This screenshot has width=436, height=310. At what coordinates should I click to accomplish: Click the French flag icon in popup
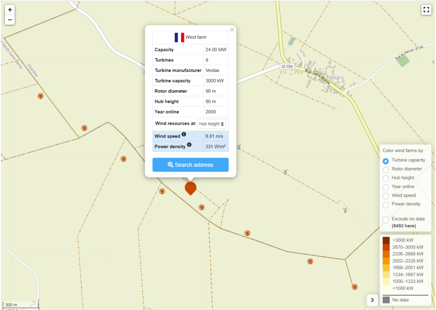tap(179, 37)
